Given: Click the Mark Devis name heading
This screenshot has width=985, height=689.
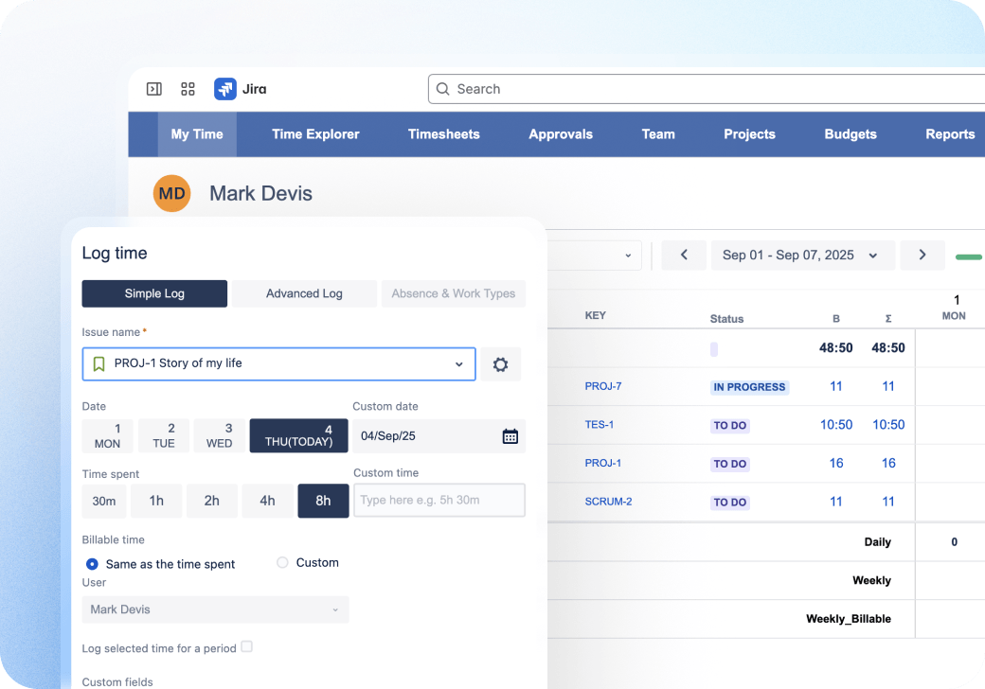Looking at the screenshot, I should (x=260, y=193).
